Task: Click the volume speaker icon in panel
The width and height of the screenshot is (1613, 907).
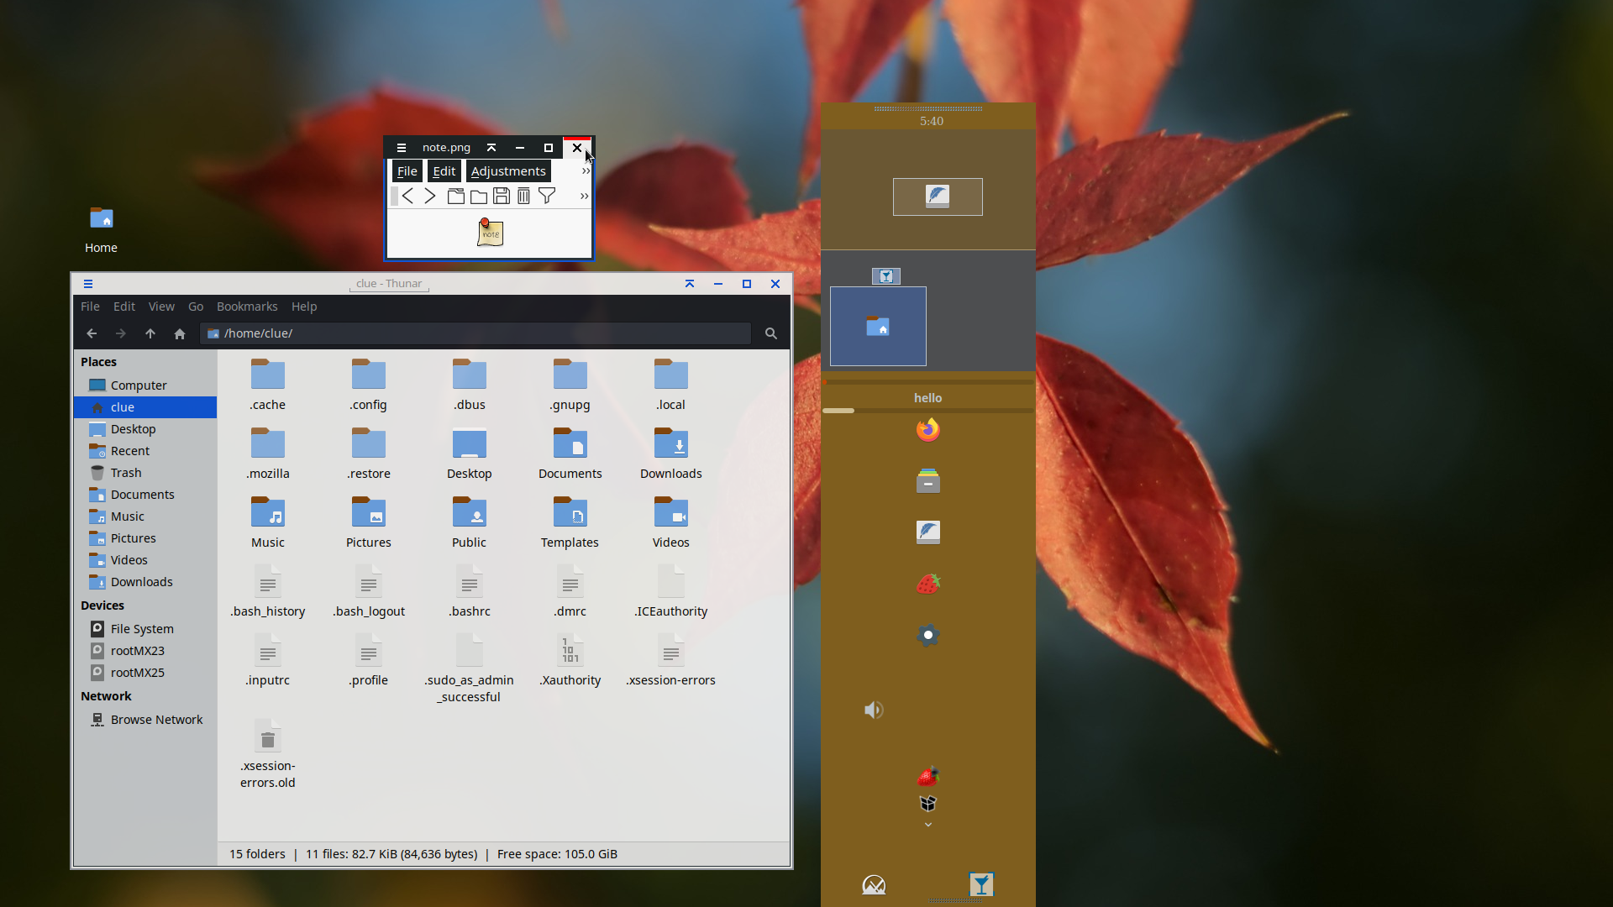Action: 874,710
